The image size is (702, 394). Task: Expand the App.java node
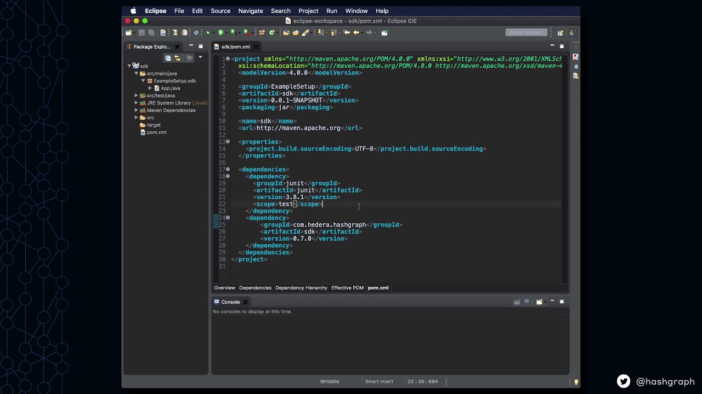click(x=150, y=88)
